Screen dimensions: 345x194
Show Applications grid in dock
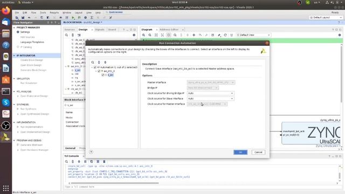[x=6, y=188]
